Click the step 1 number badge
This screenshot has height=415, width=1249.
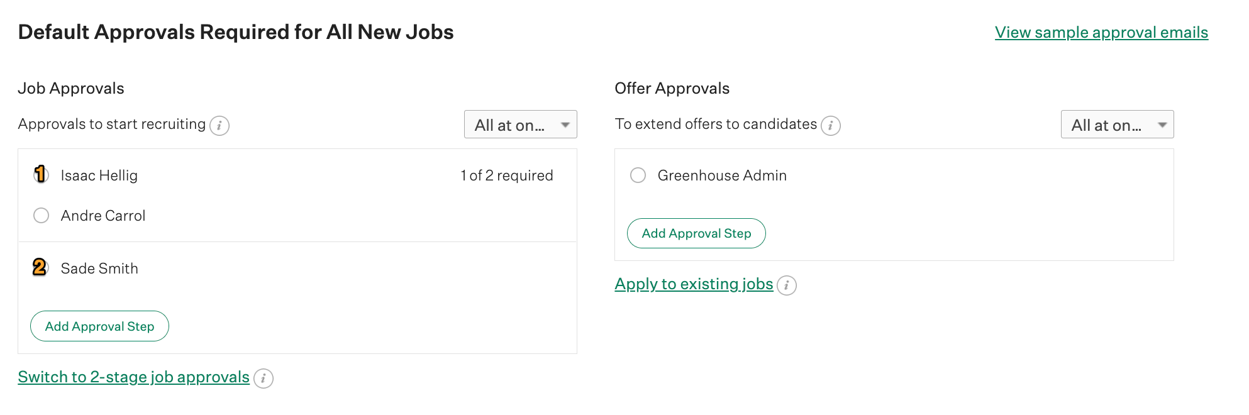tap(40, 174)
